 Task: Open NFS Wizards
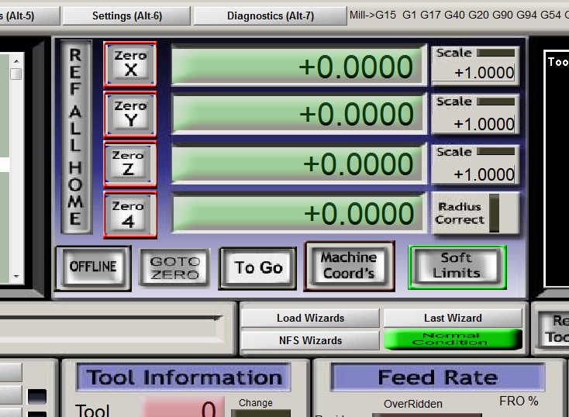310,340
